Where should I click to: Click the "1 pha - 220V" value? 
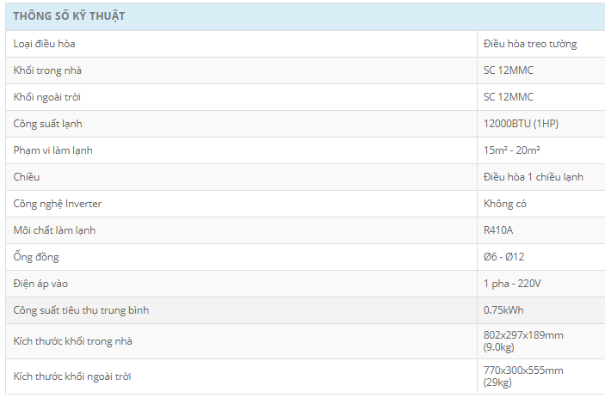click(512, 283)
